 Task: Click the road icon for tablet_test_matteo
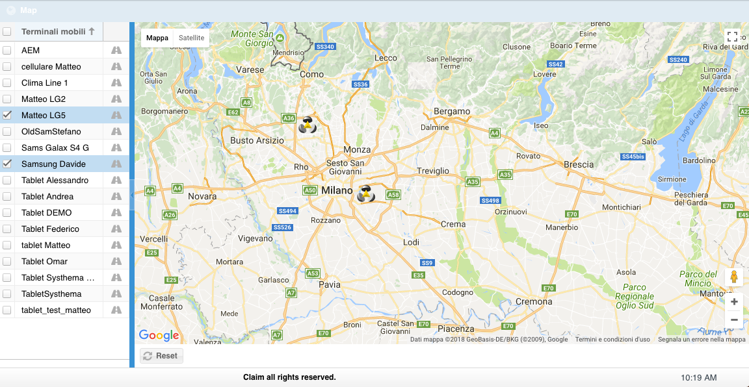(116, 310)
